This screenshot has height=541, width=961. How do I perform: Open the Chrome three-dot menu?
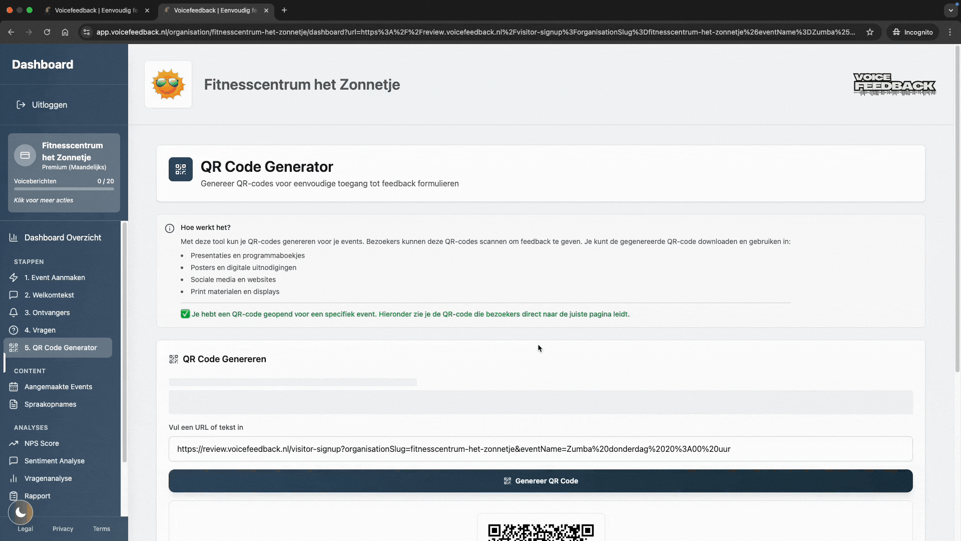click(950, 32)
